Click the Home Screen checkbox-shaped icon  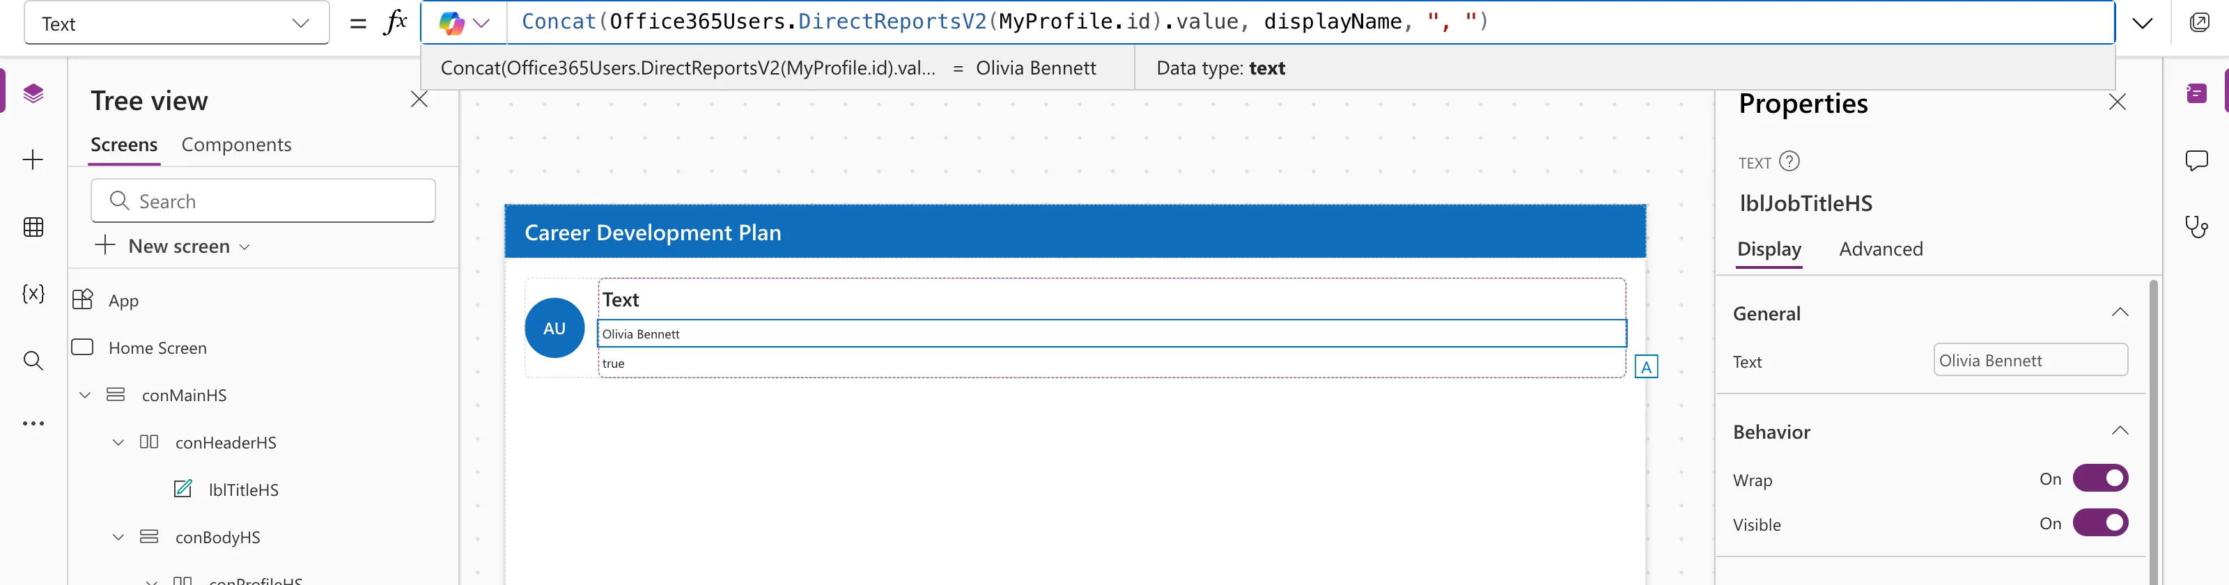pyautogui.click(x=82, y=347)
